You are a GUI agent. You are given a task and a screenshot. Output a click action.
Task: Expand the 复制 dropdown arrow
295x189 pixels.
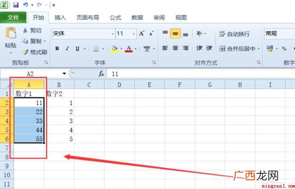click(45, 41)
